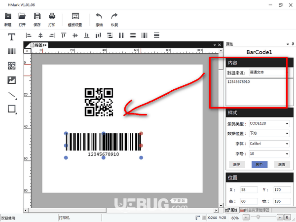This screenshot has height=222, width=296.
Task: Open the 字体 Calibri font dropdown
Action: coord(269,144)
